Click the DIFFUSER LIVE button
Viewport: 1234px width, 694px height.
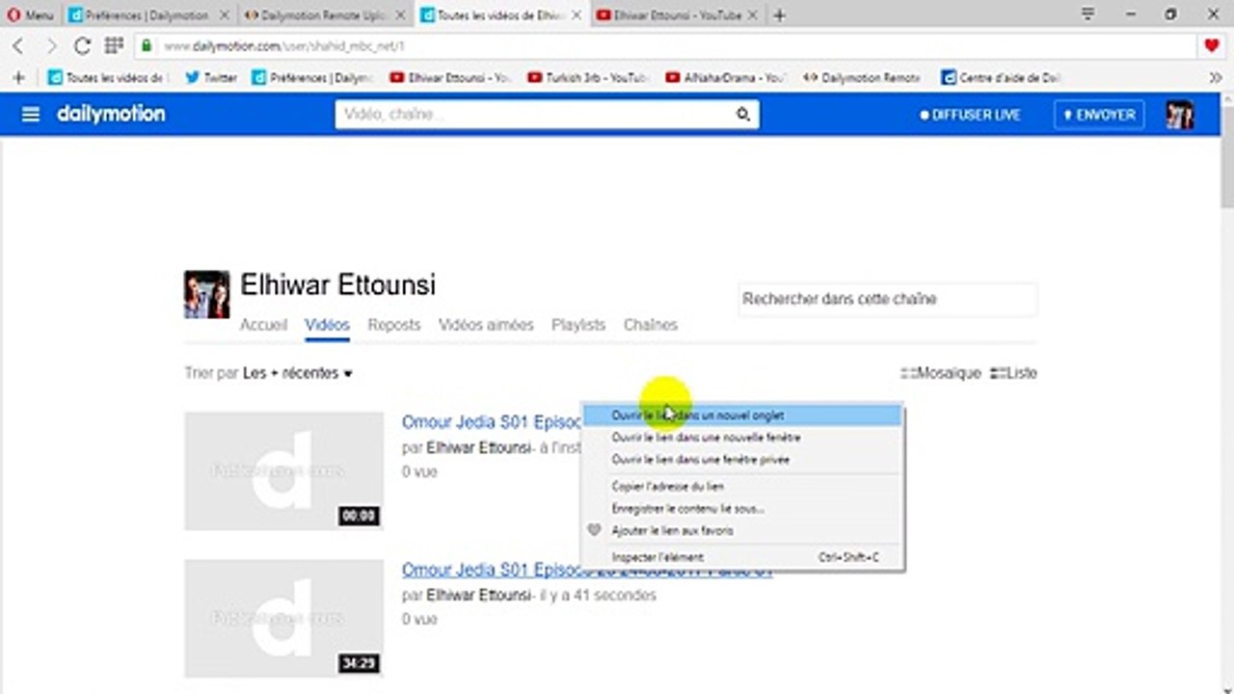tap(970, 115)
